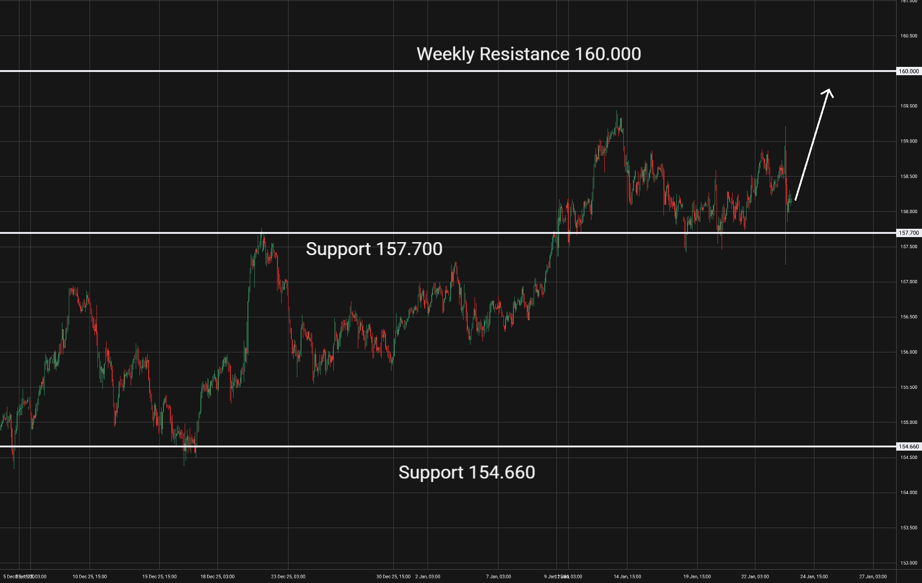Viewport: 922px width, 583px height.
Task: Click the 154.660 price tag on axis
Action: 909,446
